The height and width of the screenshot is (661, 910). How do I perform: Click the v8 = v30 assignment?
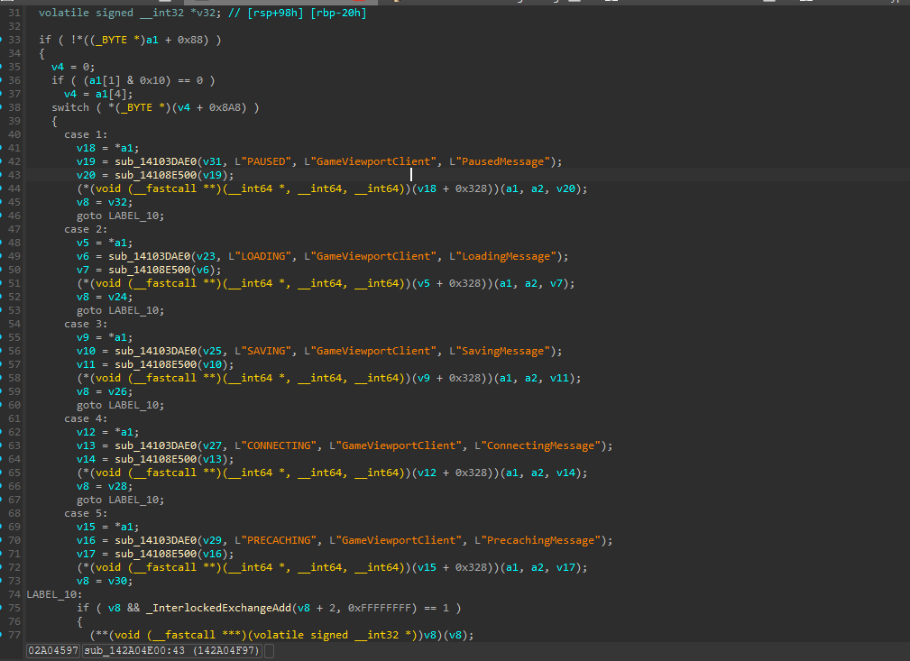pos(105,581)
